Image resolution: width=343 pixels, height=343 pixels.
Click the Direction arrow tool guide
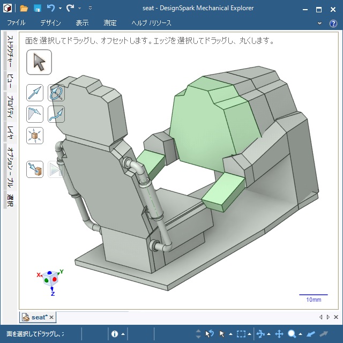[x=35, y=93]
